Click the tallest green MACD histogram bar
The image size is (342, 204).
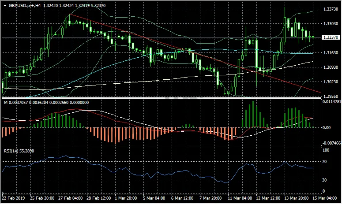coord(253,114)
